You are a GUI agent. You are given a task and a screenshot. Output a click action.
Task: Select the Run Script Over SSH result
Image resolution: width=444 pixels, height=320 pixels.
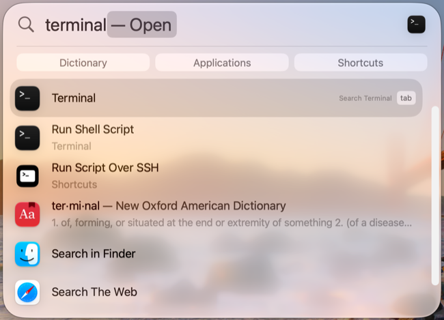point(217,176)
